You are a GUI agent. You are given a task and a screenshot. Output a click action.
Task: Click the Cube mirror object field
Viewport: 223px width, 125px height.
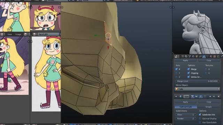point(198,89)
